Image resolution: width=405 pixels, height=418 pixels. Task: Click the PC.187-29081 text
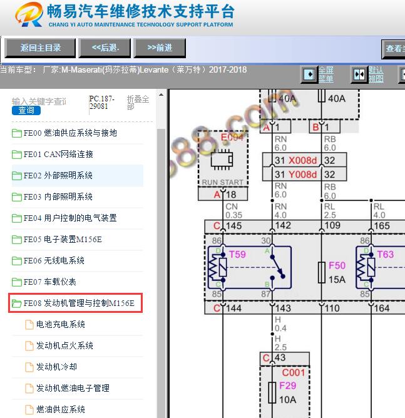point(102,103)
